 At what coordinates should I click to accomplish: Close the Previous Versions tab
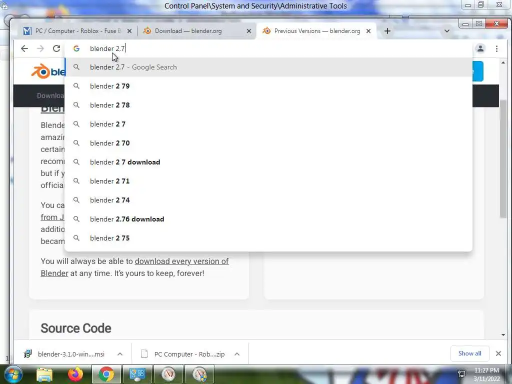tap(368, 31)
